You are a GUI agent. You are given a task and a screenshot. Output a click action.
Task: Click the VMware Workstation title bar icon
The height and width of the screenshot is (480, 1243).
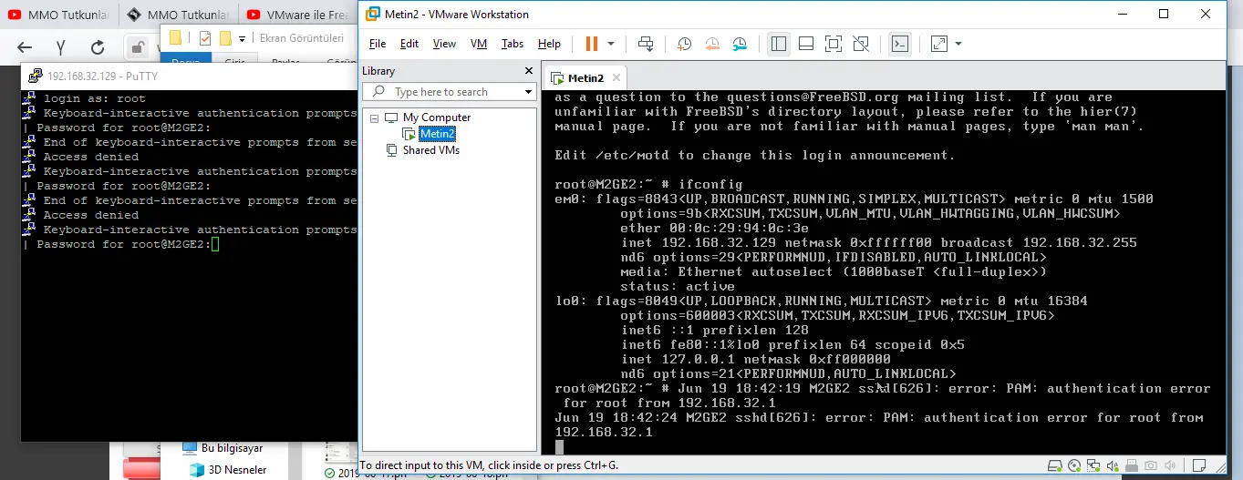[372, 14]
